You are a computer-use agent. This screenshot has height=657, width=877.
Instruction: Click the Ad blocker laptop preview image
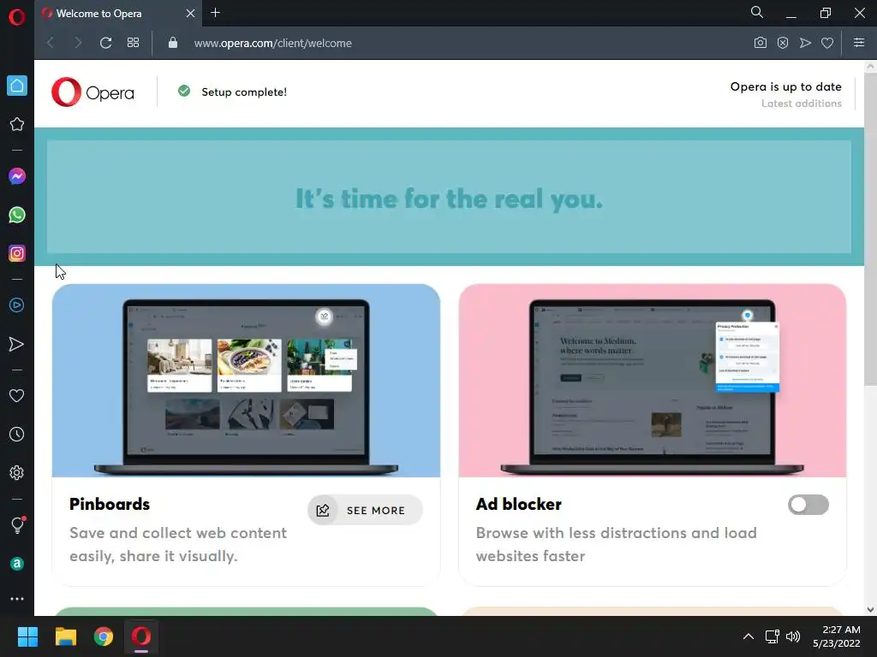652,381
